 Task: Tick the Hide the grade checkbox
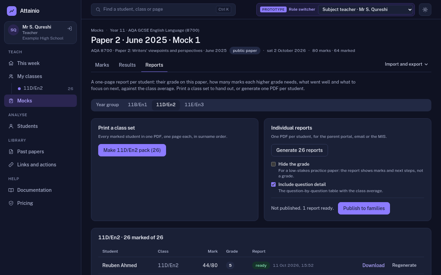coord(274,164)
